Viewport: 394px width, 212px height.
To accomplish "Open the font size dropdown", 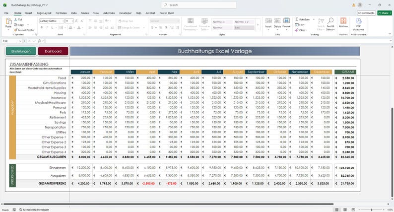I will coord(72,21).
